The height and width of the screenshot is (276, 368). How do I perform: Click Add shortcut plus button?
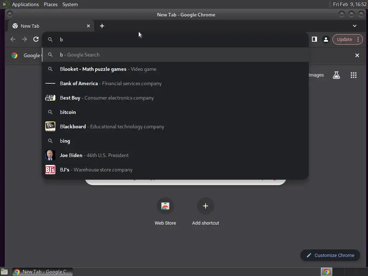[x=205, y=206]
